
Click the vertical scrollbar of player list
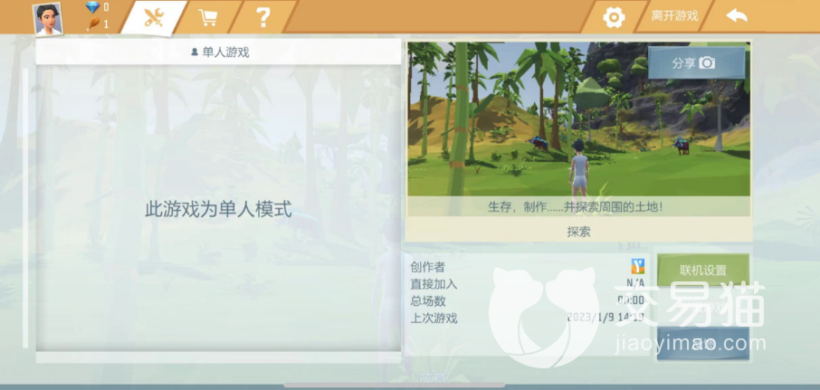(25, 208)
